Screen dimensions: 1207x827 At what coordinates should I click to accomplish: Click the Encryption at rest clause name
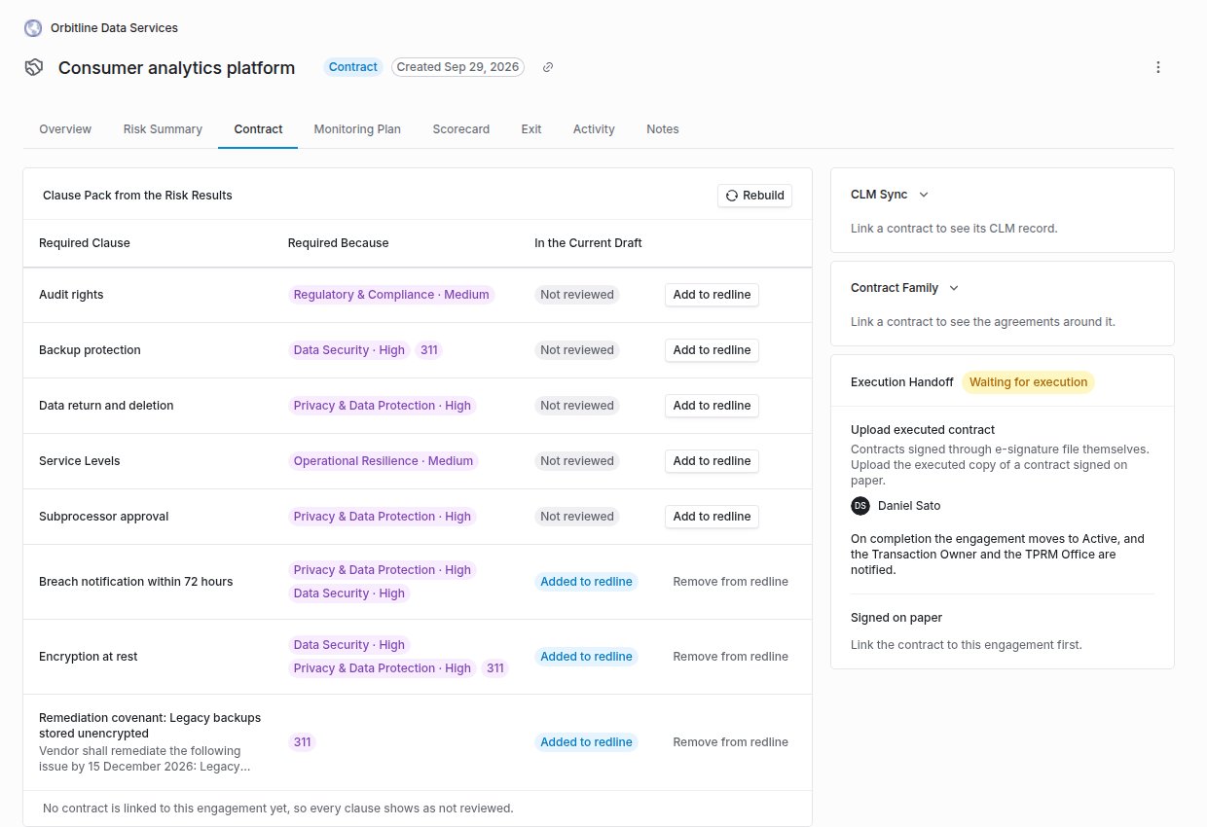[89, 657]
